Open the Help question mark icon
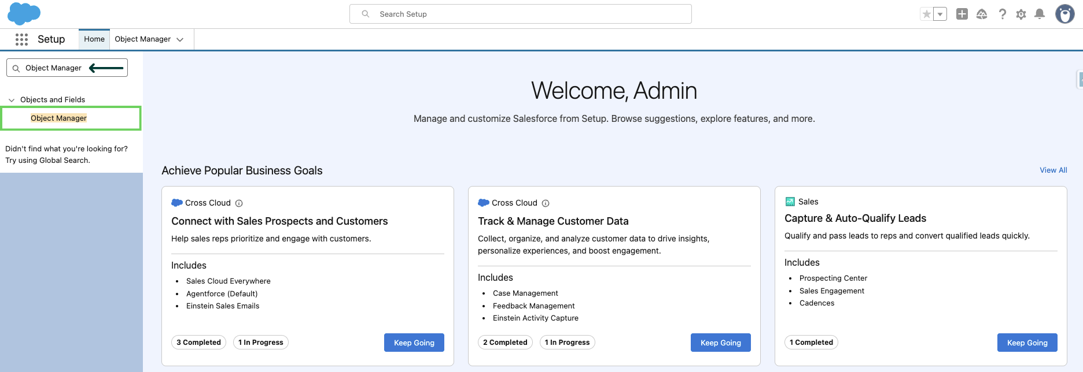This screenshot has height=372, width=1083. coord(1002,14)
